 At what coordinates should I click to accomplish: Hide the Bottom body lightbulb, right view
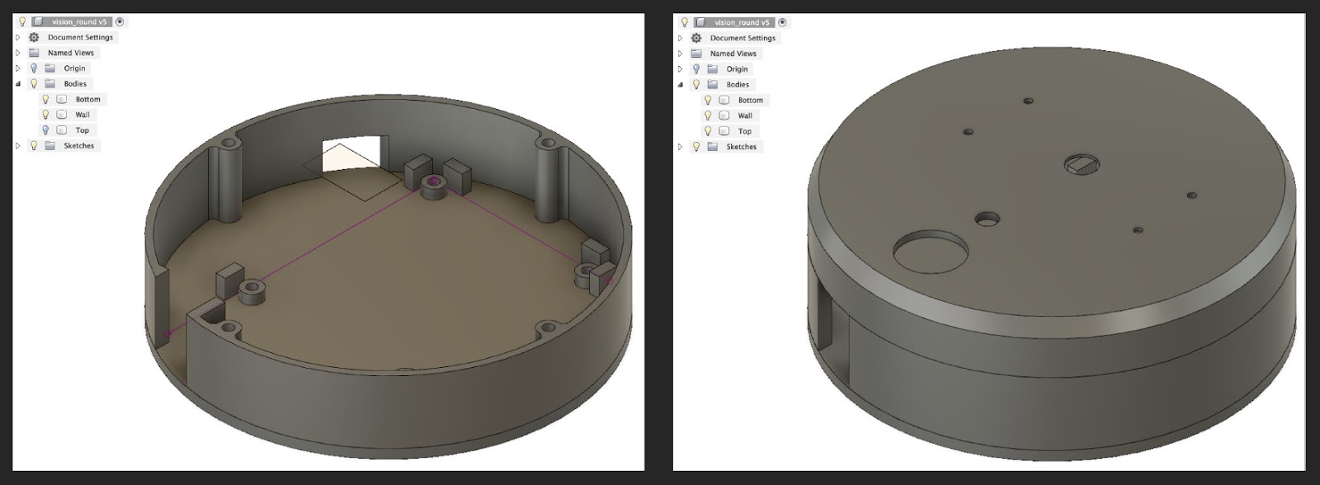(x=708, y=100)
